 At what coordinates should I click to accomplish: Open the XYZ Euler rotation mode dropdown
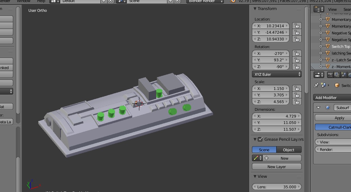coord(277,74)
